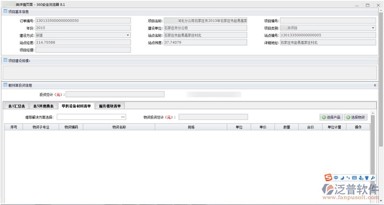
Task: Click 站点编号 field
Action: pyautogui.click(x=328, y=35)
